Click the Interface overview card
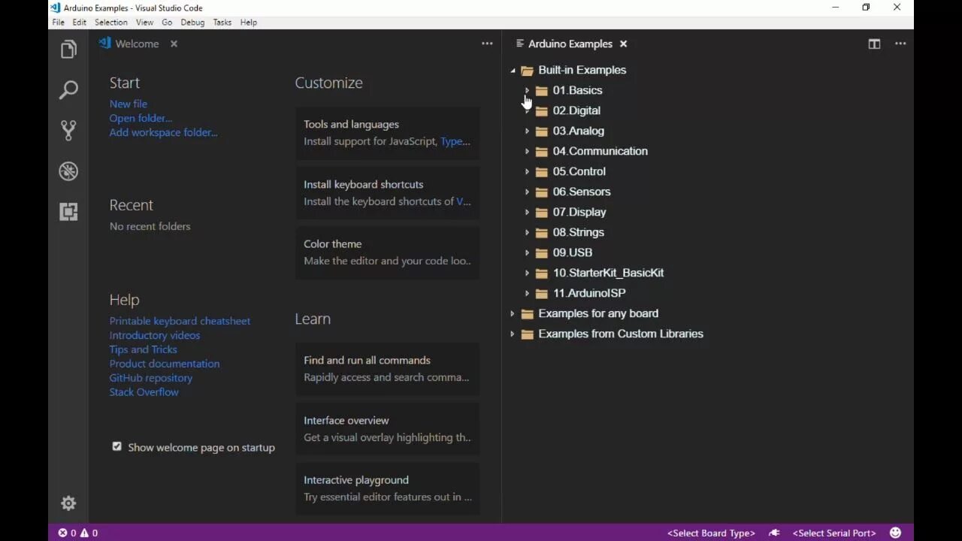The width and height of the screenshot is (962, 541). tap(387, 429)
